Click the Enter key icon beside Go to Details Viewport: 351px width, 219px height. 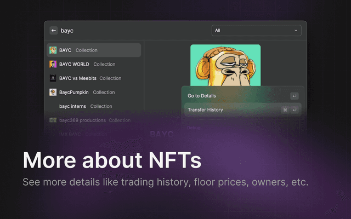[x=295, y=96]
